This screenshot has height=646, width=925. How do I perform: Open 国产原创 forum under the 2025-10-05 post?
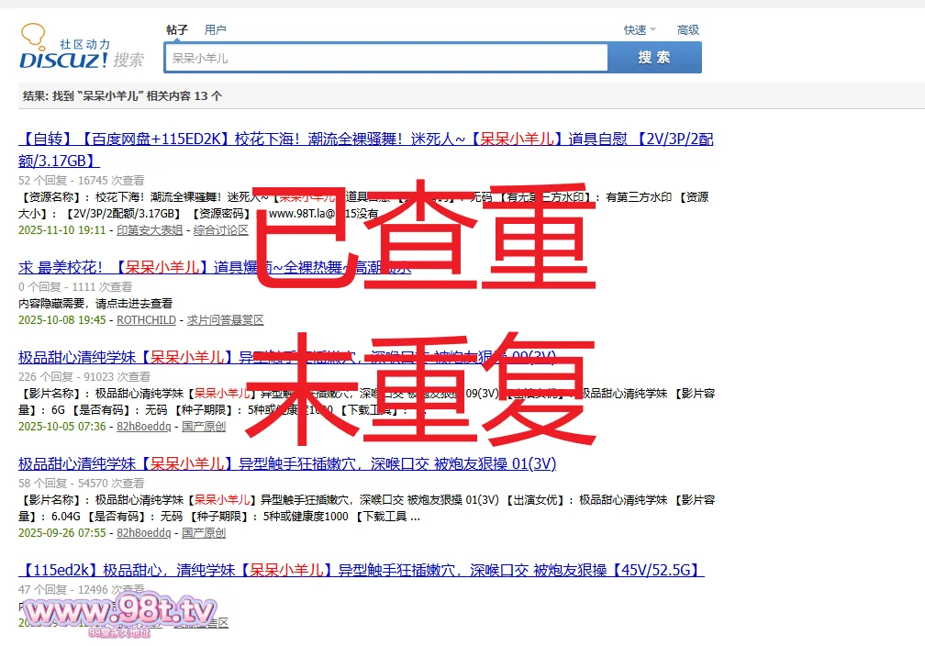pyautogui.click(x=204, y=427)
